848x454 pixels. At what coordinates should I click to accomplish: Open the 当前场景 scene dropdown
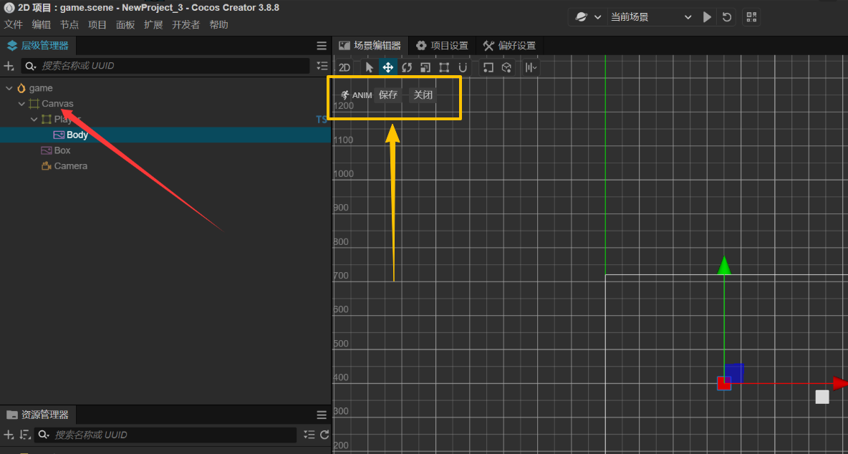click(651, 17)
